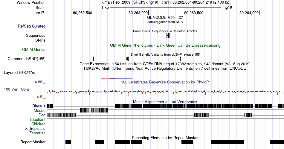
Task: Click the RefSeq genes from NCBI title
Action: tap(165, 22)
